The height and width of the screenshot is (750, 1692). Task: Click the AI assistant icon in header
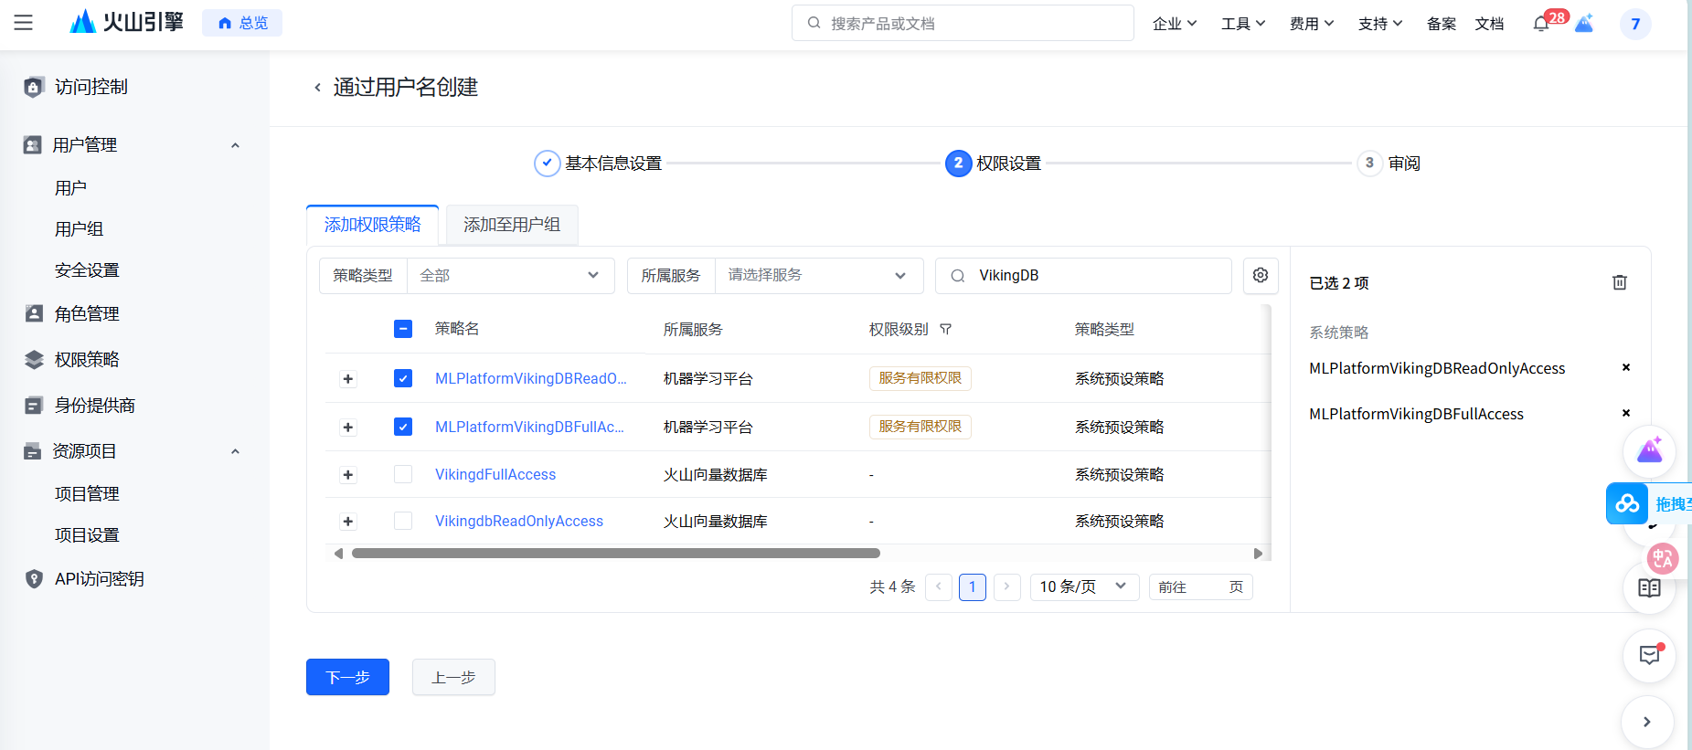1585,23
